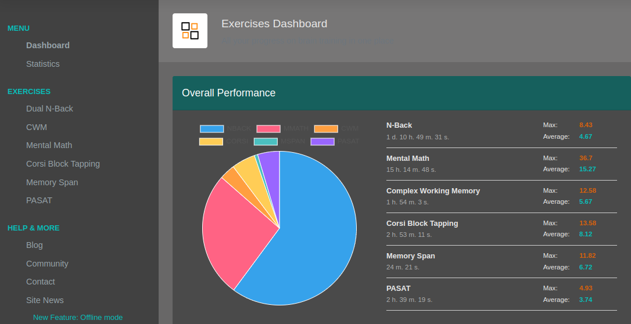This screenshot has width=631, height=324.
Task: Open the Memory Span exercise
Action: (52, 182)
